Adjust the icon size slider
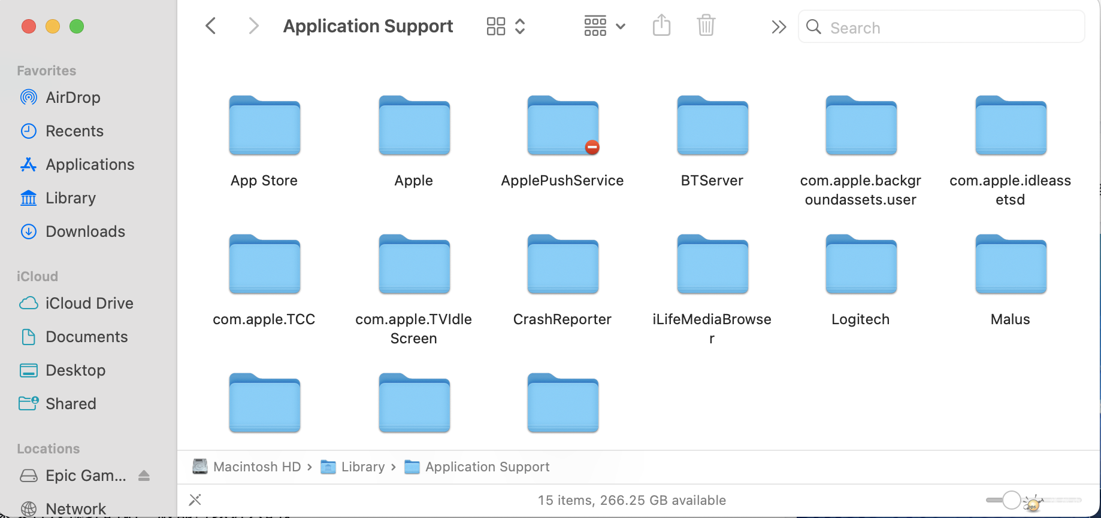 click(1012, 499)
